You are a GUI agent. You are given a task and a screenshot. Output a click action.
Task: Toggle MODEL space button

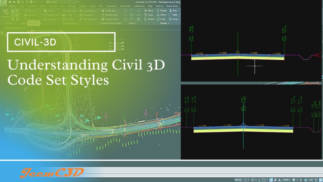[x=238, y=180]
